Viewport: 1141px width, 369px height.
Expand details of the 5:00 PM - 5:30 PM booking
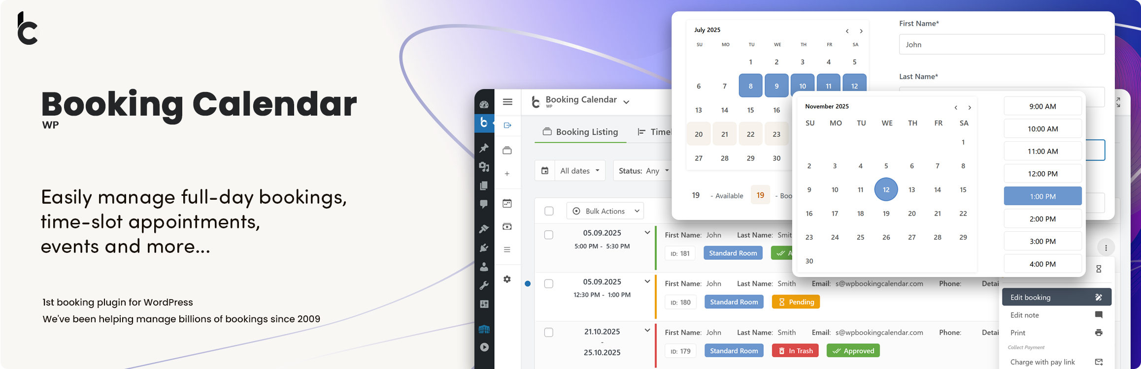pyautogui.click(x=647, y=233)
